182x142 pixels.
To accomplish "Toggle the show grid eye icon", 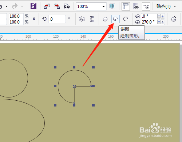I will pos(136,6).
